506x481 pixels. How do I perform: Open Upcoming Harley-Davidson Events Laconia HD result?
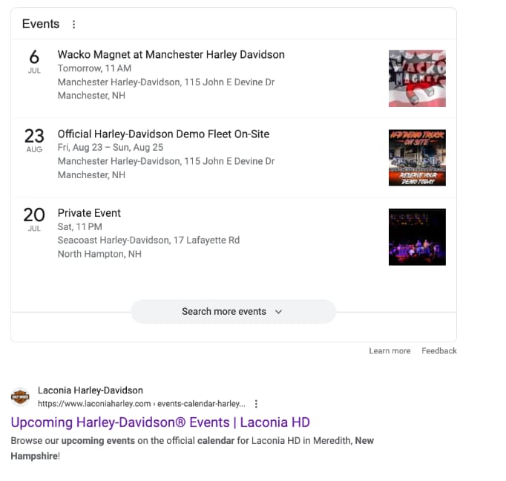160,422
